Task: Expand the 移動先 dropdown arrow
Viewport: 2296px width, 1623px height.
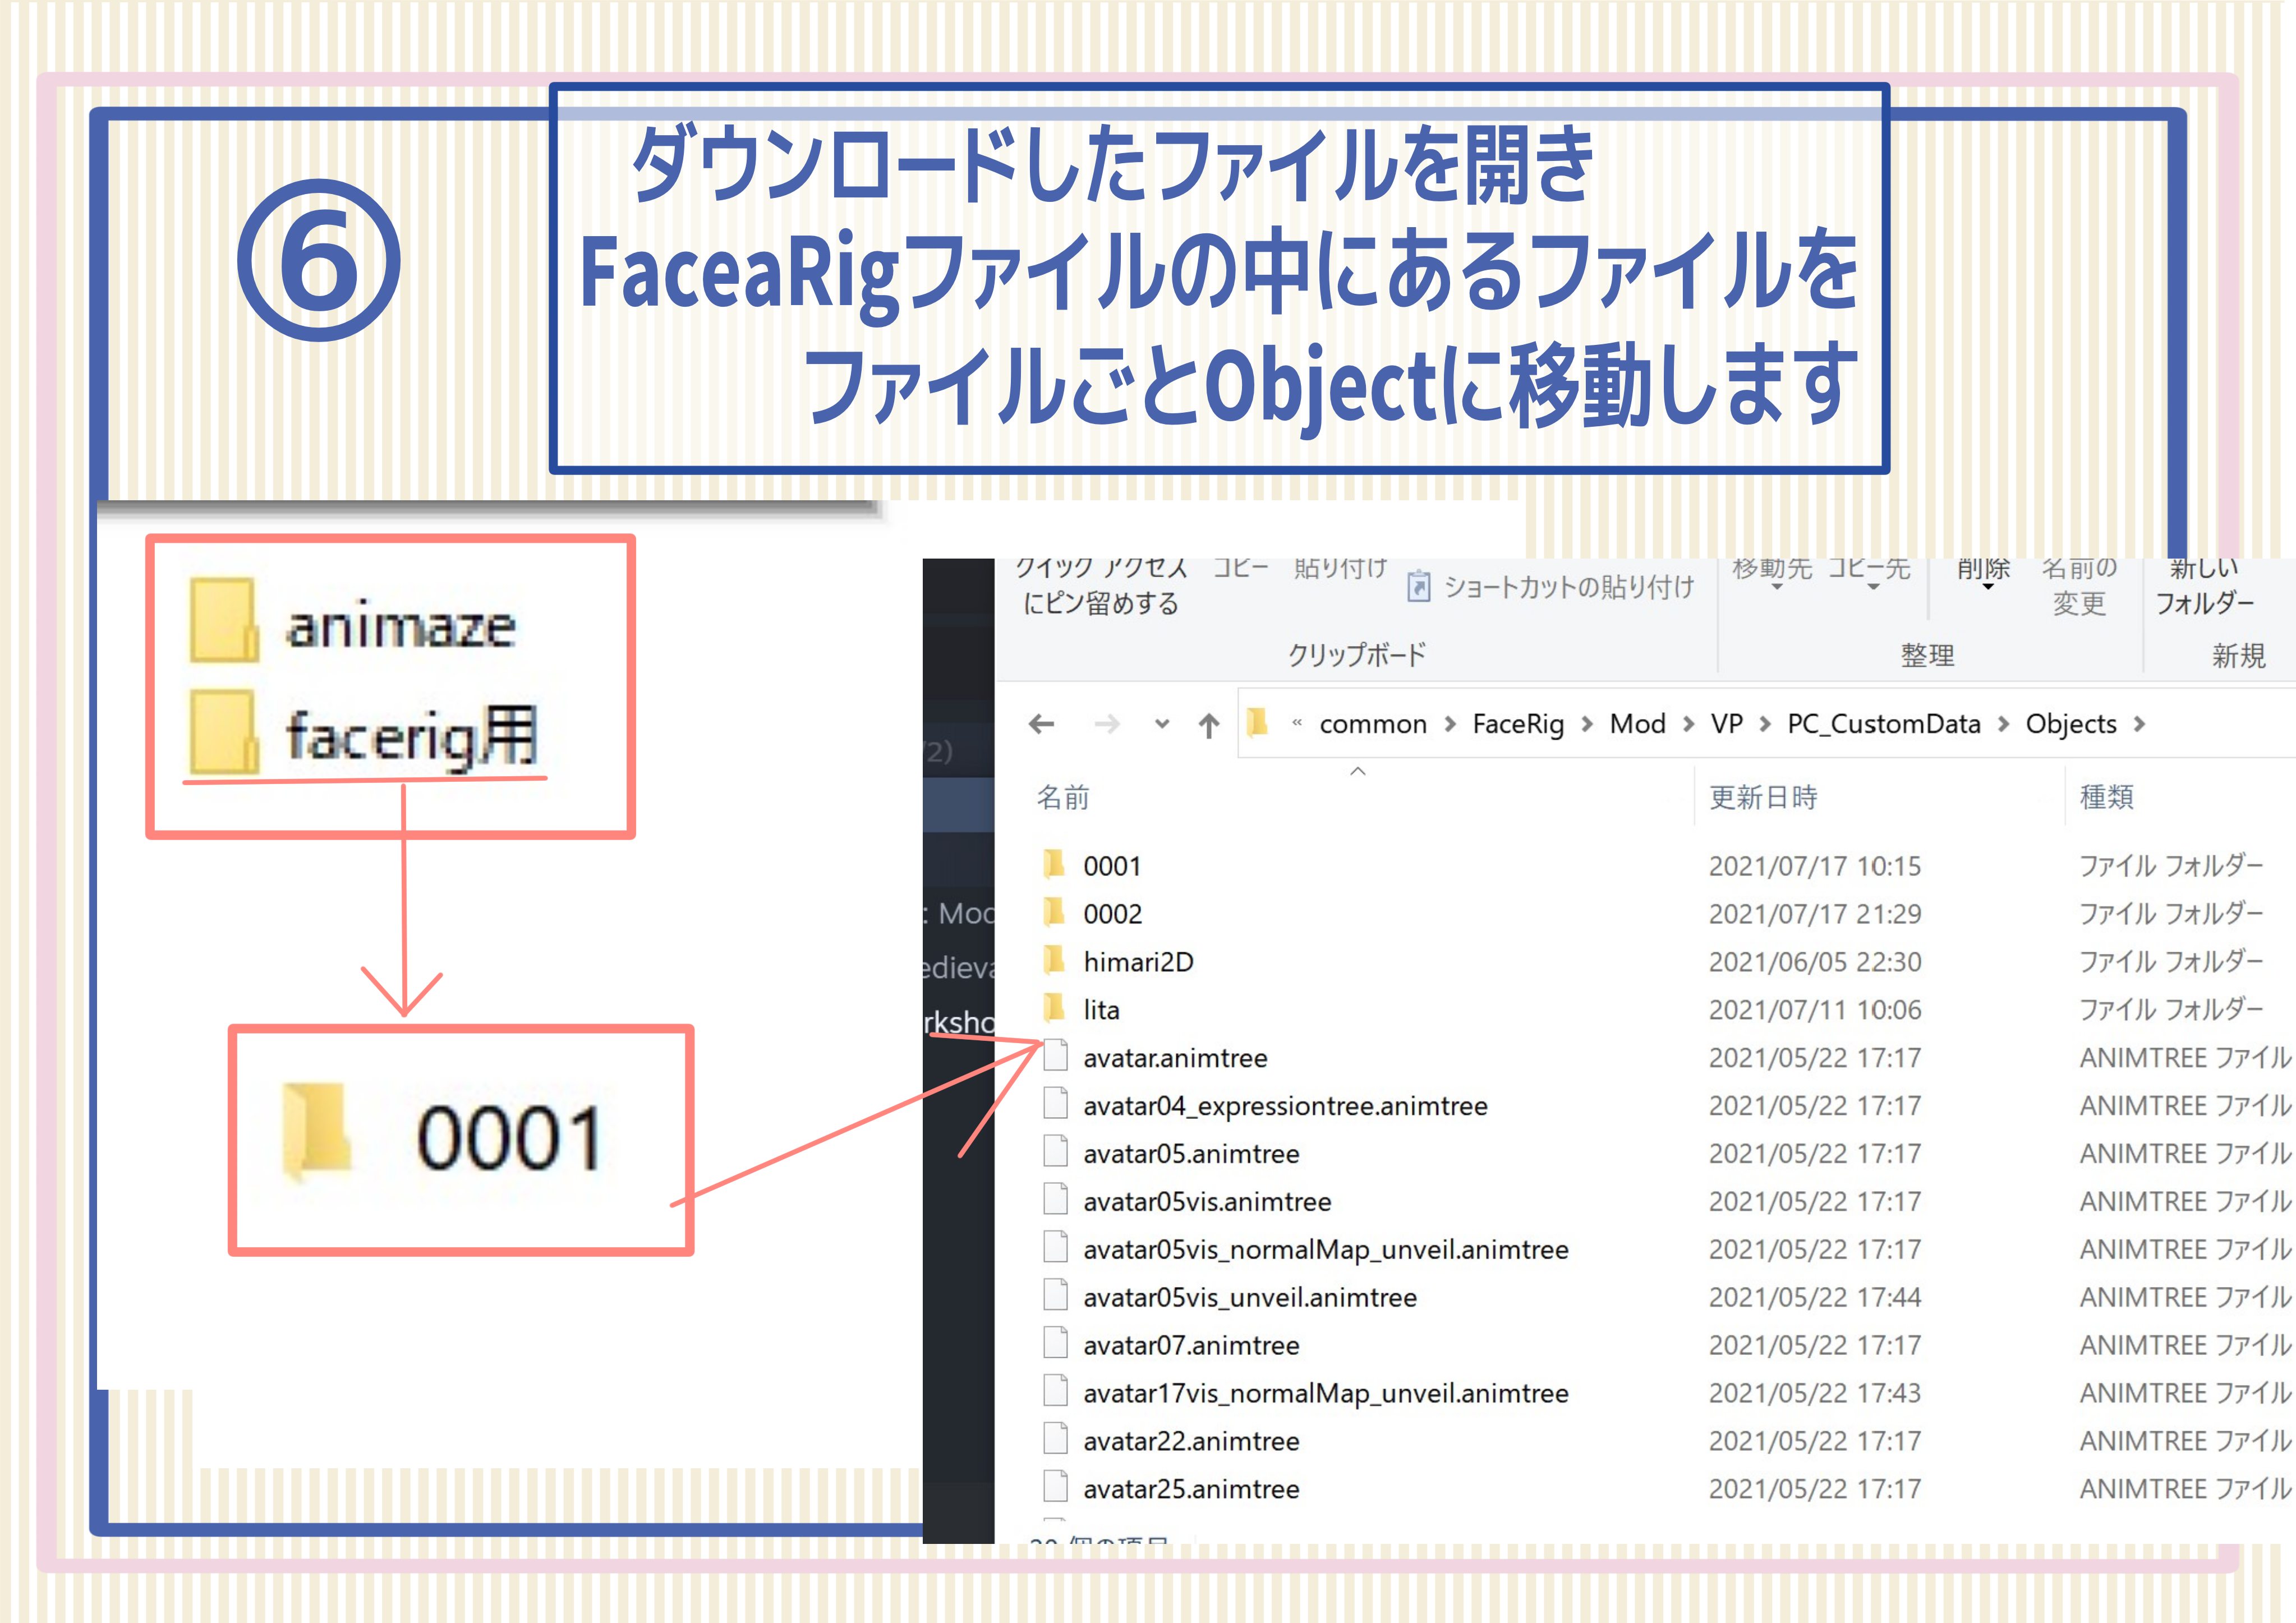Action: [1777, 587]
